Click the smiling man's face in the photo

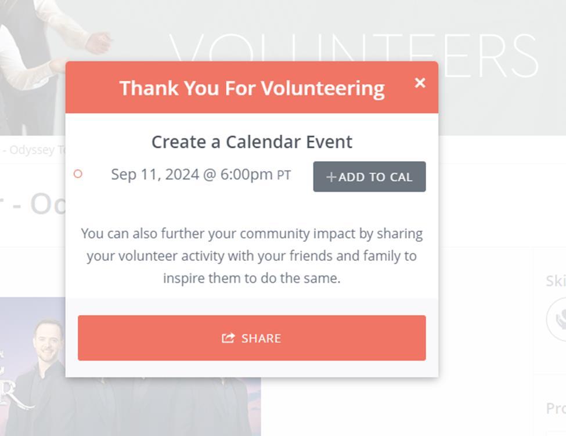(48, 339)
